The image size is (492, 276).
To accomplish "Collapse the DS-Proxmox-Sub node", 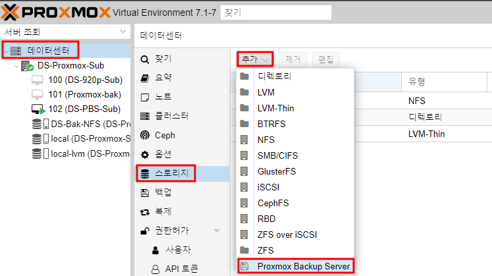I will (16, 66).
